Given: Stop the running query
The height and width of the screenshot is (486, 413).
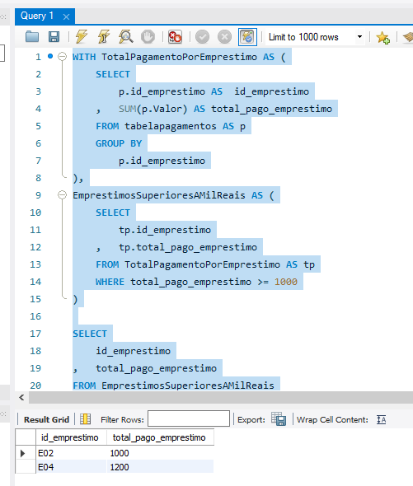Looking at the screenshot, I should [148, 37].
